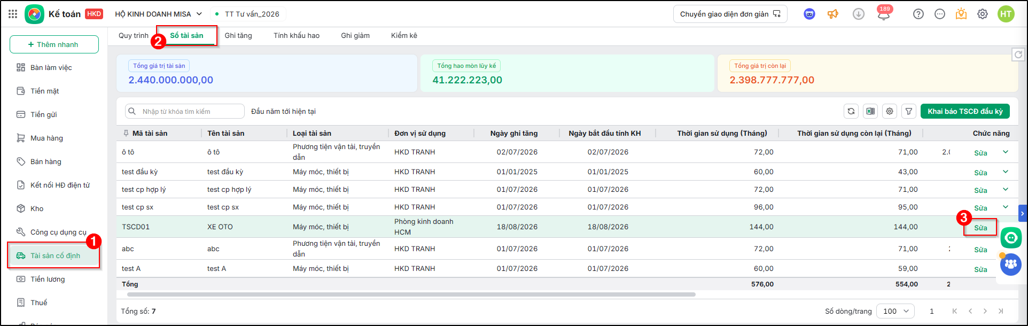Viewport: 1028px width, 326px height.
Task: Click the horizontal table scrollbar
Action: pos(411,294)
